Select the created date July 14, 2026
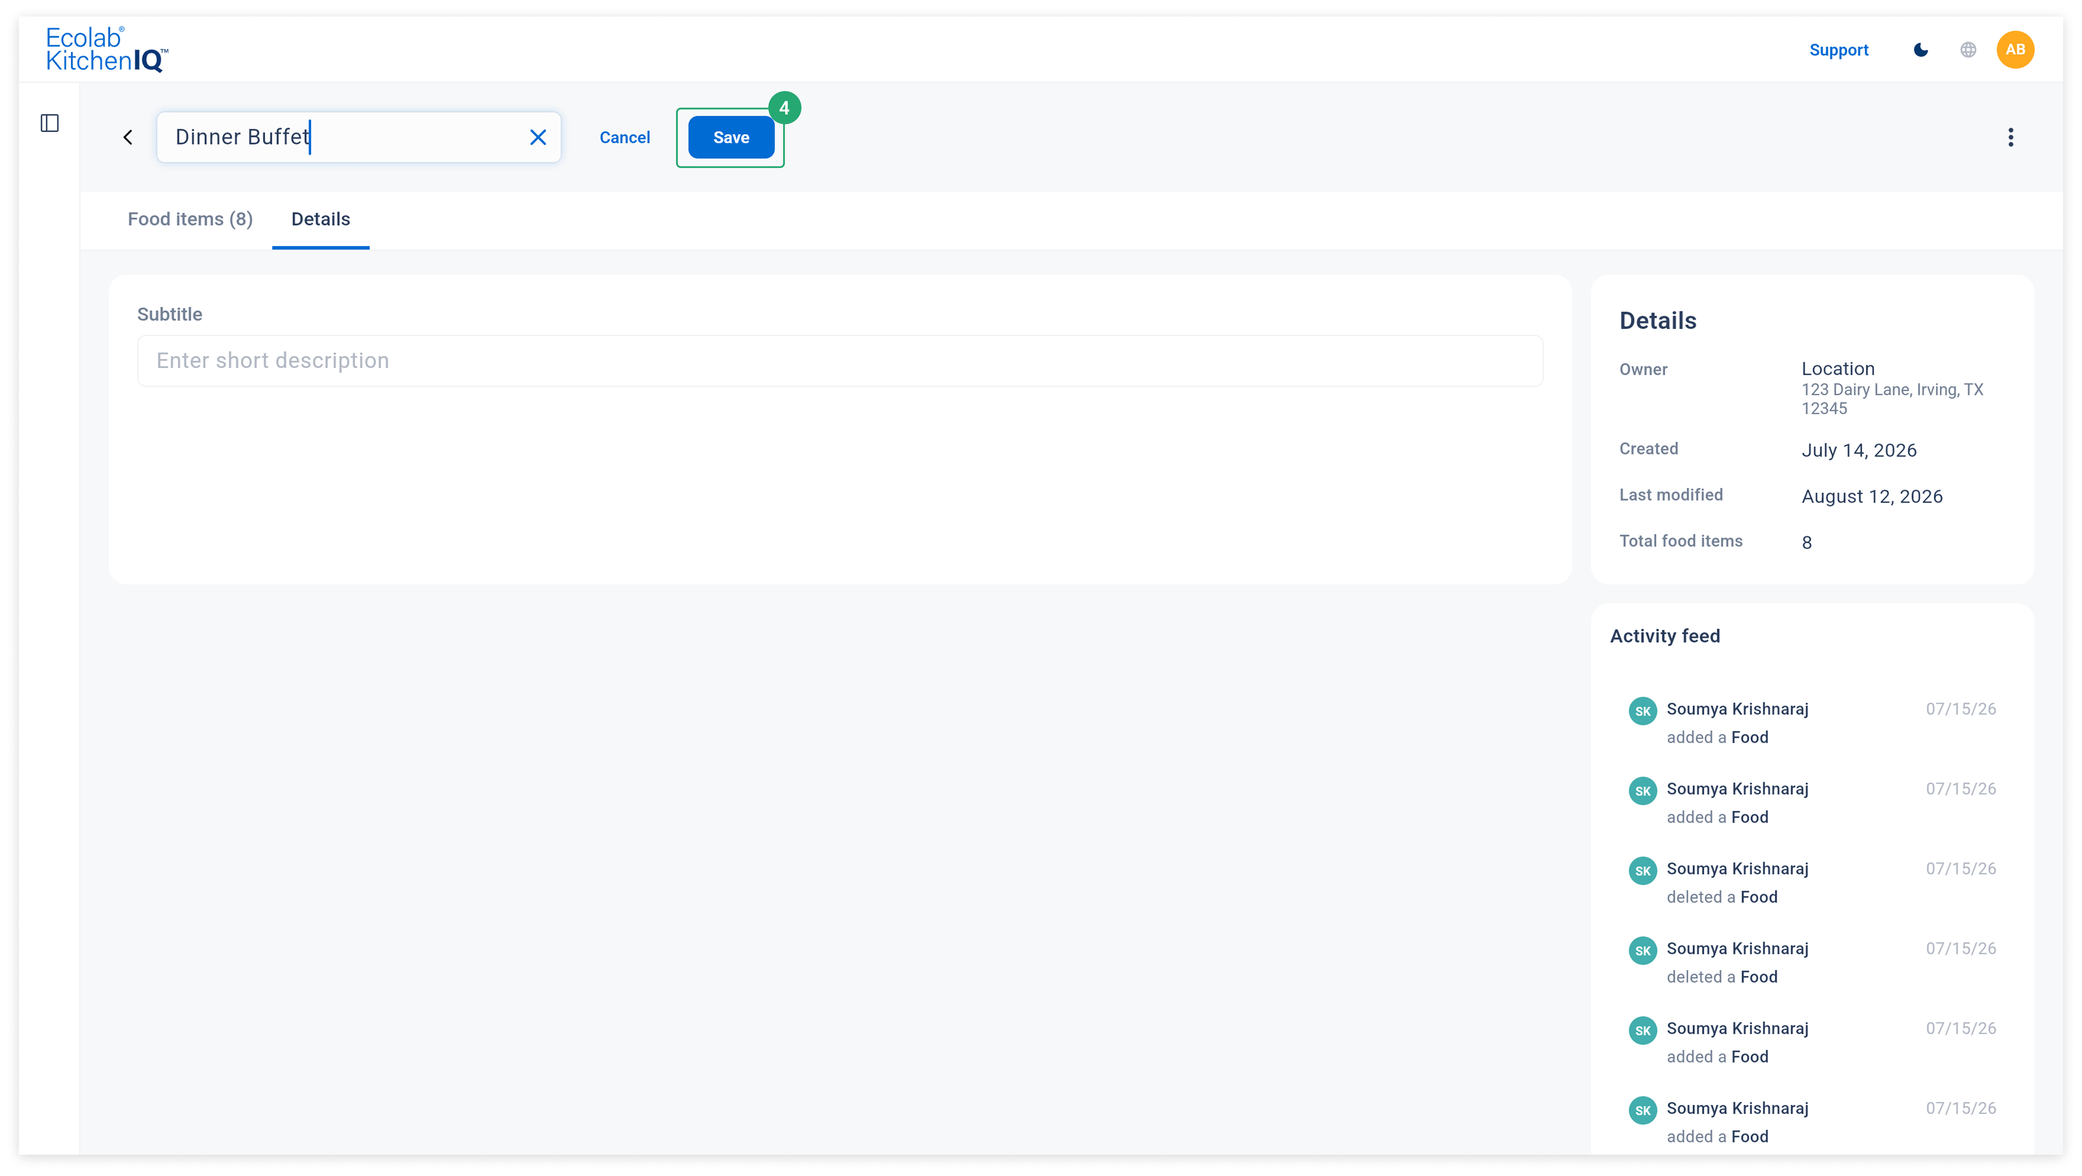The image size is (2082, 1176). point(1859,450)
